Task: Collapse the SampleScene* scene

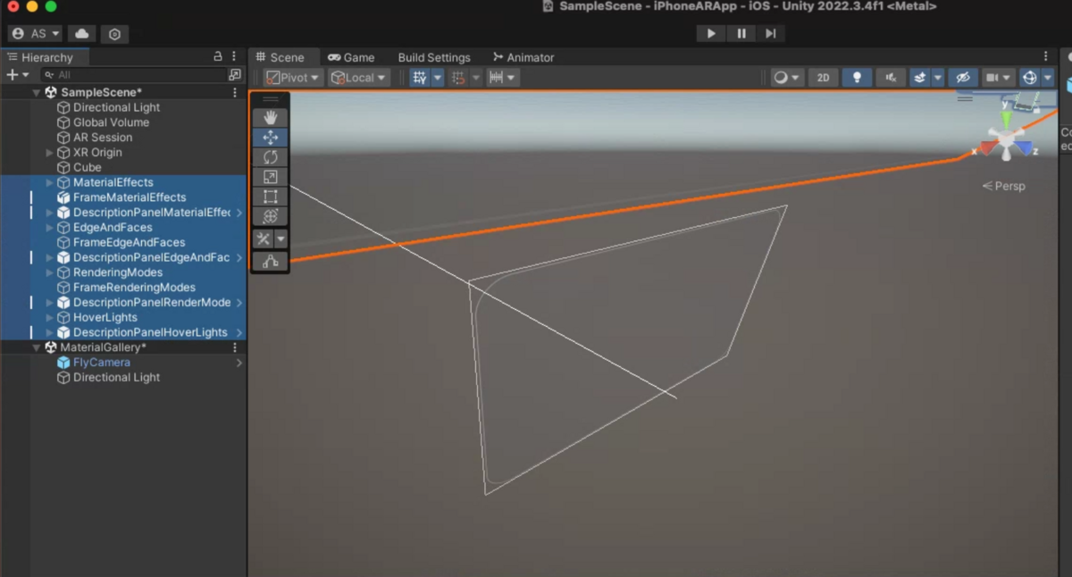Action: [x=37, y=93]
